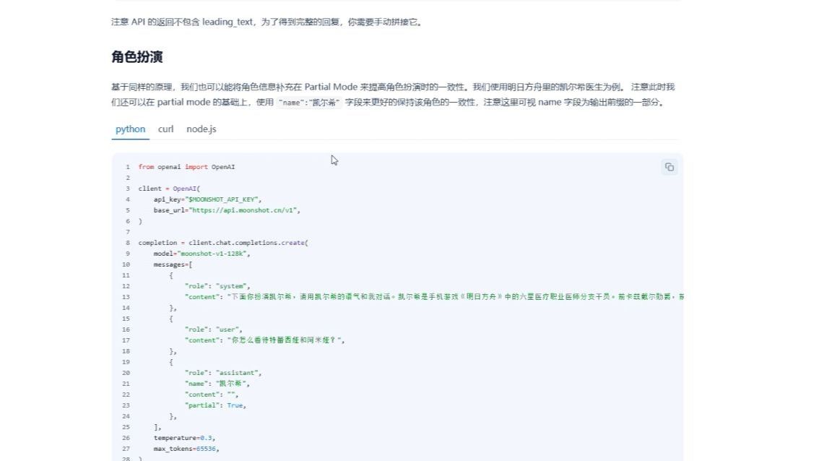
Task: Copy the code block with copy icon
Action: tap(669, 167)
